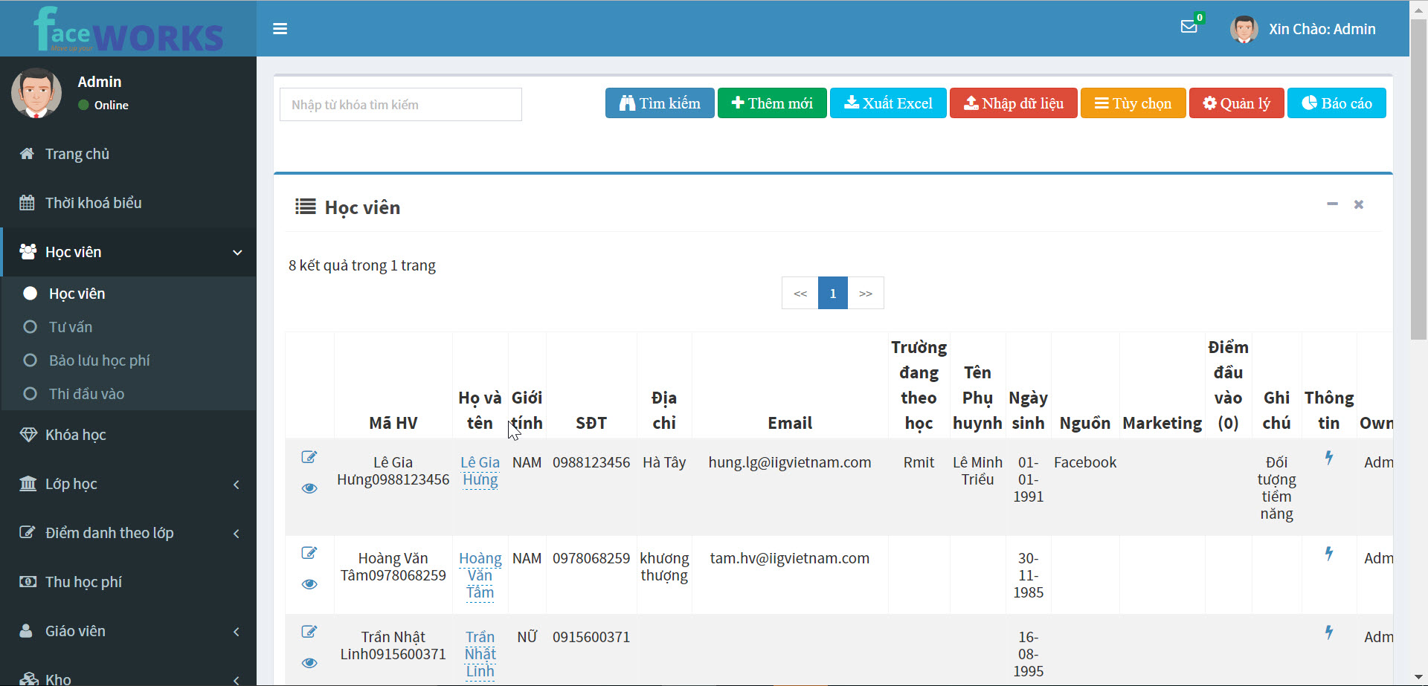1428x686 pixels.
Task: View details eye icon for Hoàng Văn Tâm
Action: click(x=309, y=584)
